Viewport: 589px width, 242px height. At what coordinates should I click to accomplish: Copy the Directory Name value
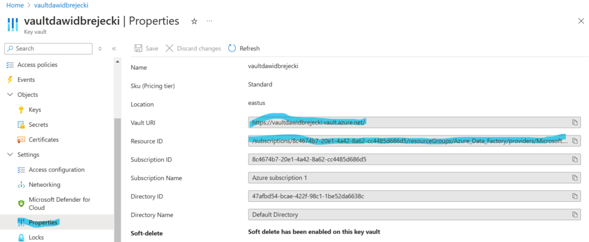(574, 214)
